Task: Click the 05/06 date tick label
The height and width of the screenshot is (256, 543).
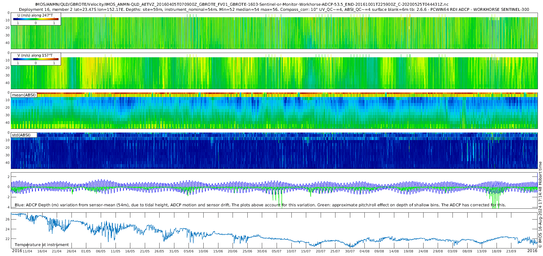Action: 189,251
